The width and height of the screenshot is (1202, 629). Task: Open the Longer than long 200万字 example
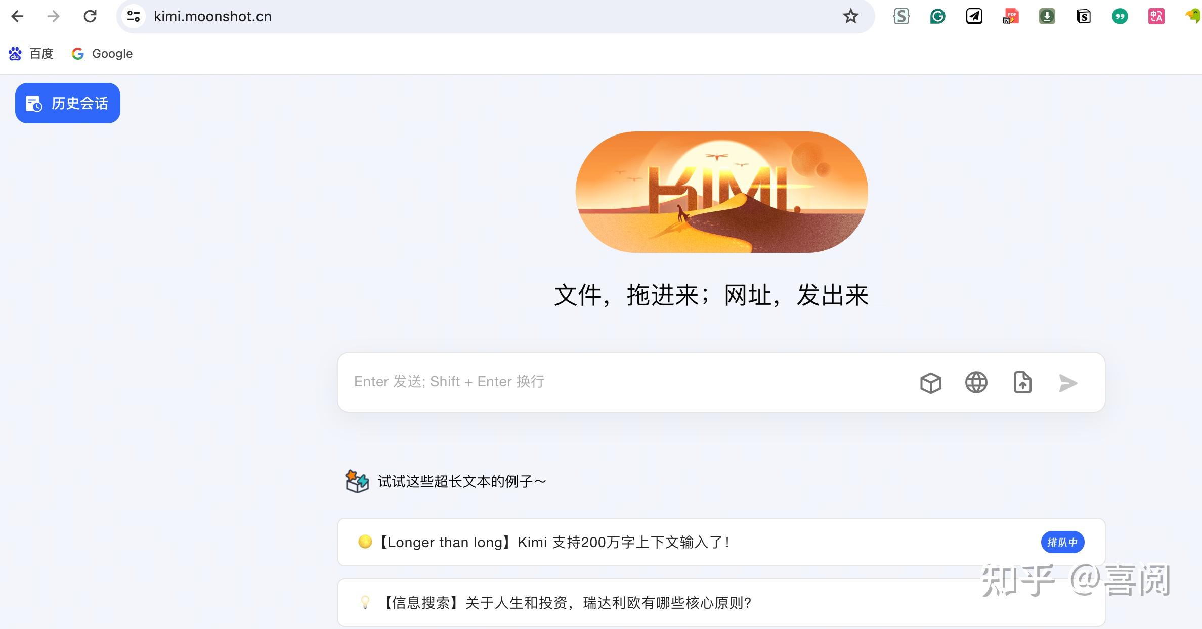[721, 542]
